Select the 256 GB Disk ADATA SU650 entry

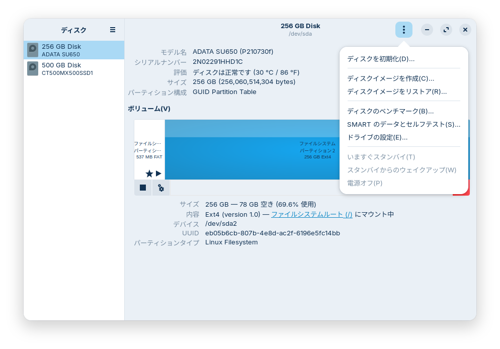(x=74, y=50)
